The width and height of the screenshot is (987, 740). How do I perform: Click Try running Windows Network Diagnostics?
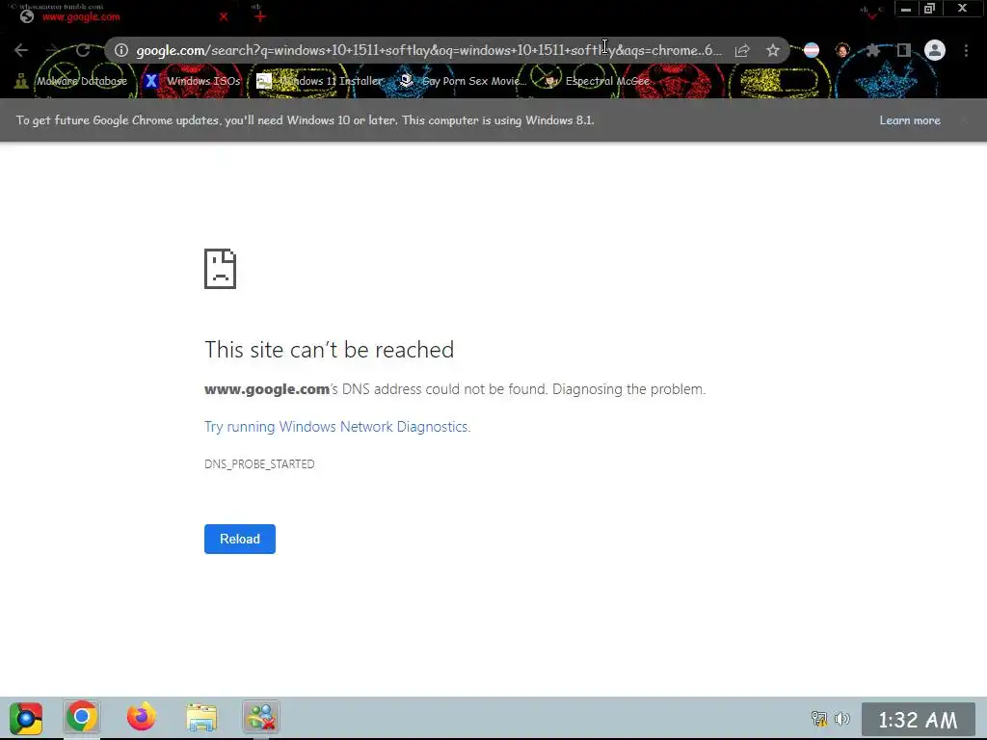coord(337,427)
